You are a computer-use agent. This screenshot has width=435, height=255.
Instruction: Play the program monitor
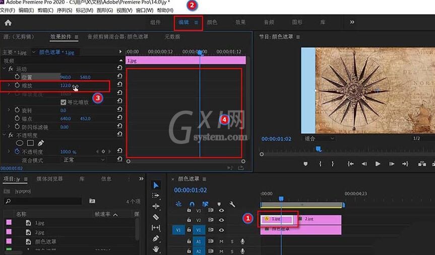coord(378,164)
